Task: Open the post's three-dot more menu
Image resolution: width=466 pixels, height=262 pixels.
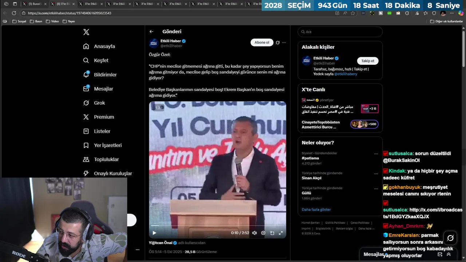Action: point(284,43)
